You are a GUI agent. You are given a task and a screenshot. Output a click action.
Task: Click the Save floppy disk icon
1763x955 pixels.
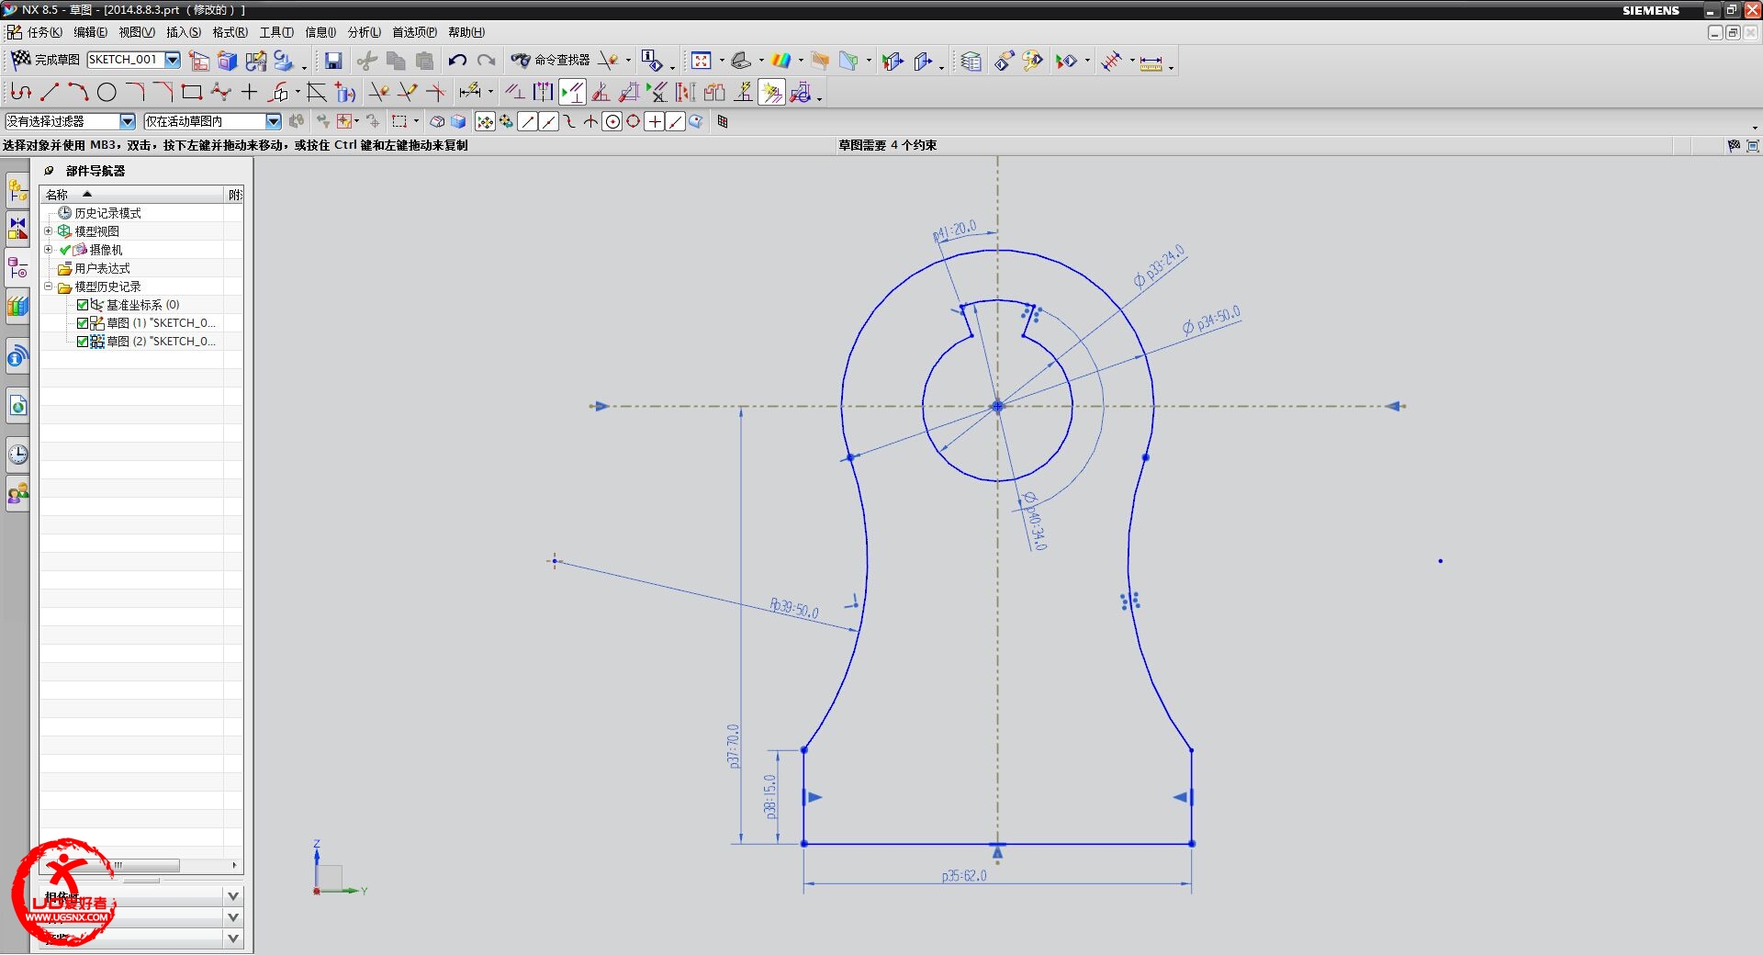(333, 61)
